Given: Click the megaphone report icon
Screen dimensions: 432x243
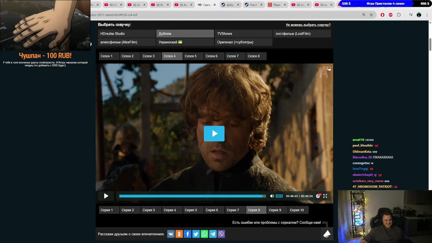Looking at the screenshot, I should [x=327, y=234].
